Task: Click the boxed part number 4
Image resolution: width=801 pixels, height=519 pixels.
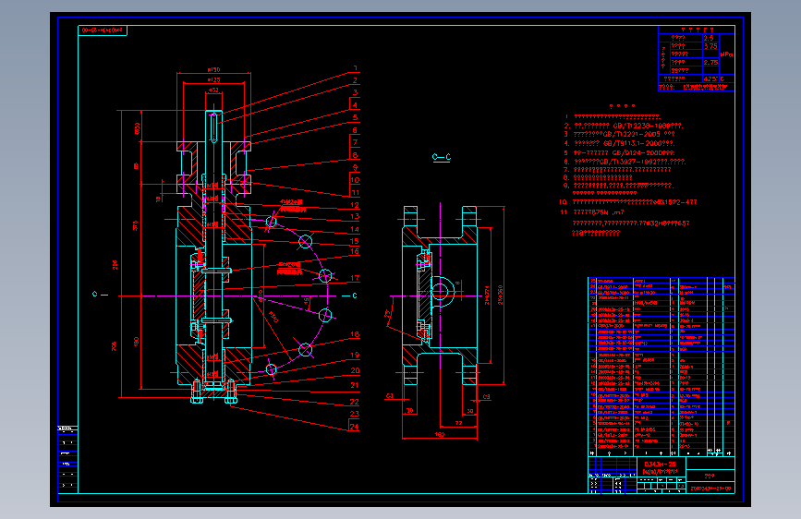Action: coord(355,105)
